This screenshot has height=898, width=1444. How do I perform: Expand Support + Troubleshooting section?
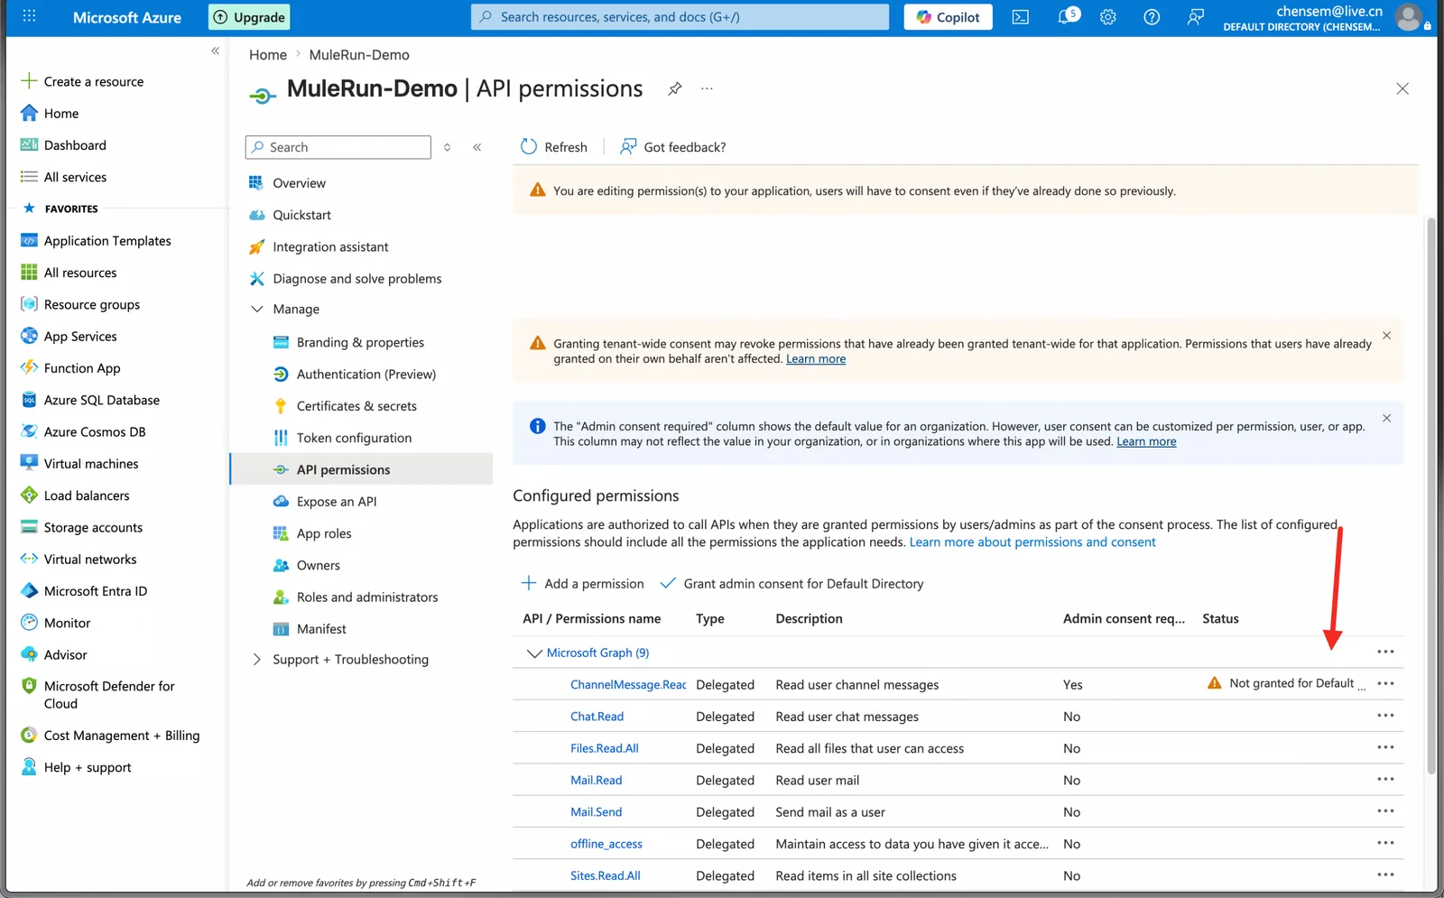click(x=257, y=660)
